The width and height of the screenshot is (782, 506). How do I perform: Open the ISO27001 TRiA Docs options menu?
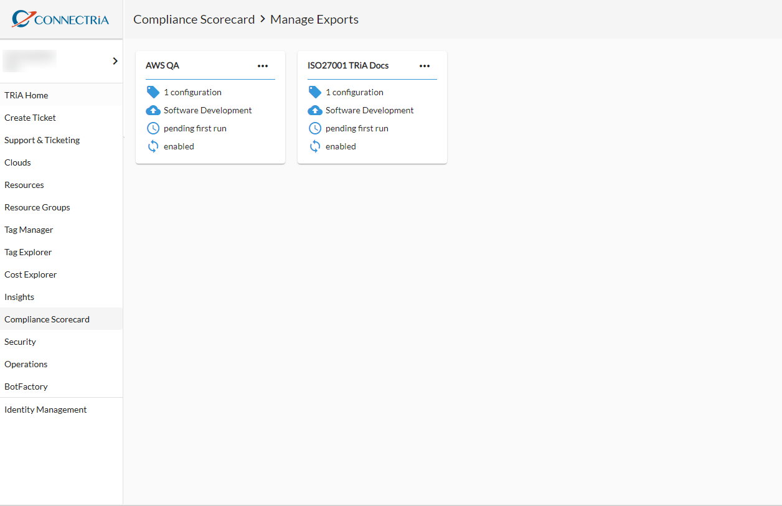point(425,66)
